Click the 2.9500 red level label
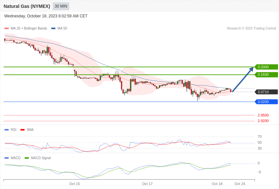 coord(263,115)
